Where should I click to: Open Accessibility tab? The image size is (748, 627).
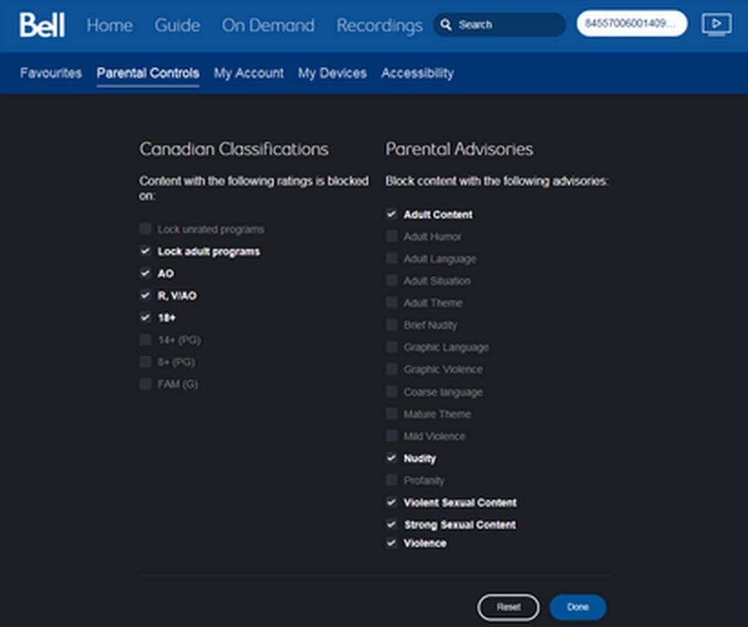[x=417, y=73]
